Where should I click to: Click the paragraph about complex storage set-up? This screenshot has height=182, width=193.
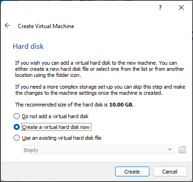[x=100, y=90]
